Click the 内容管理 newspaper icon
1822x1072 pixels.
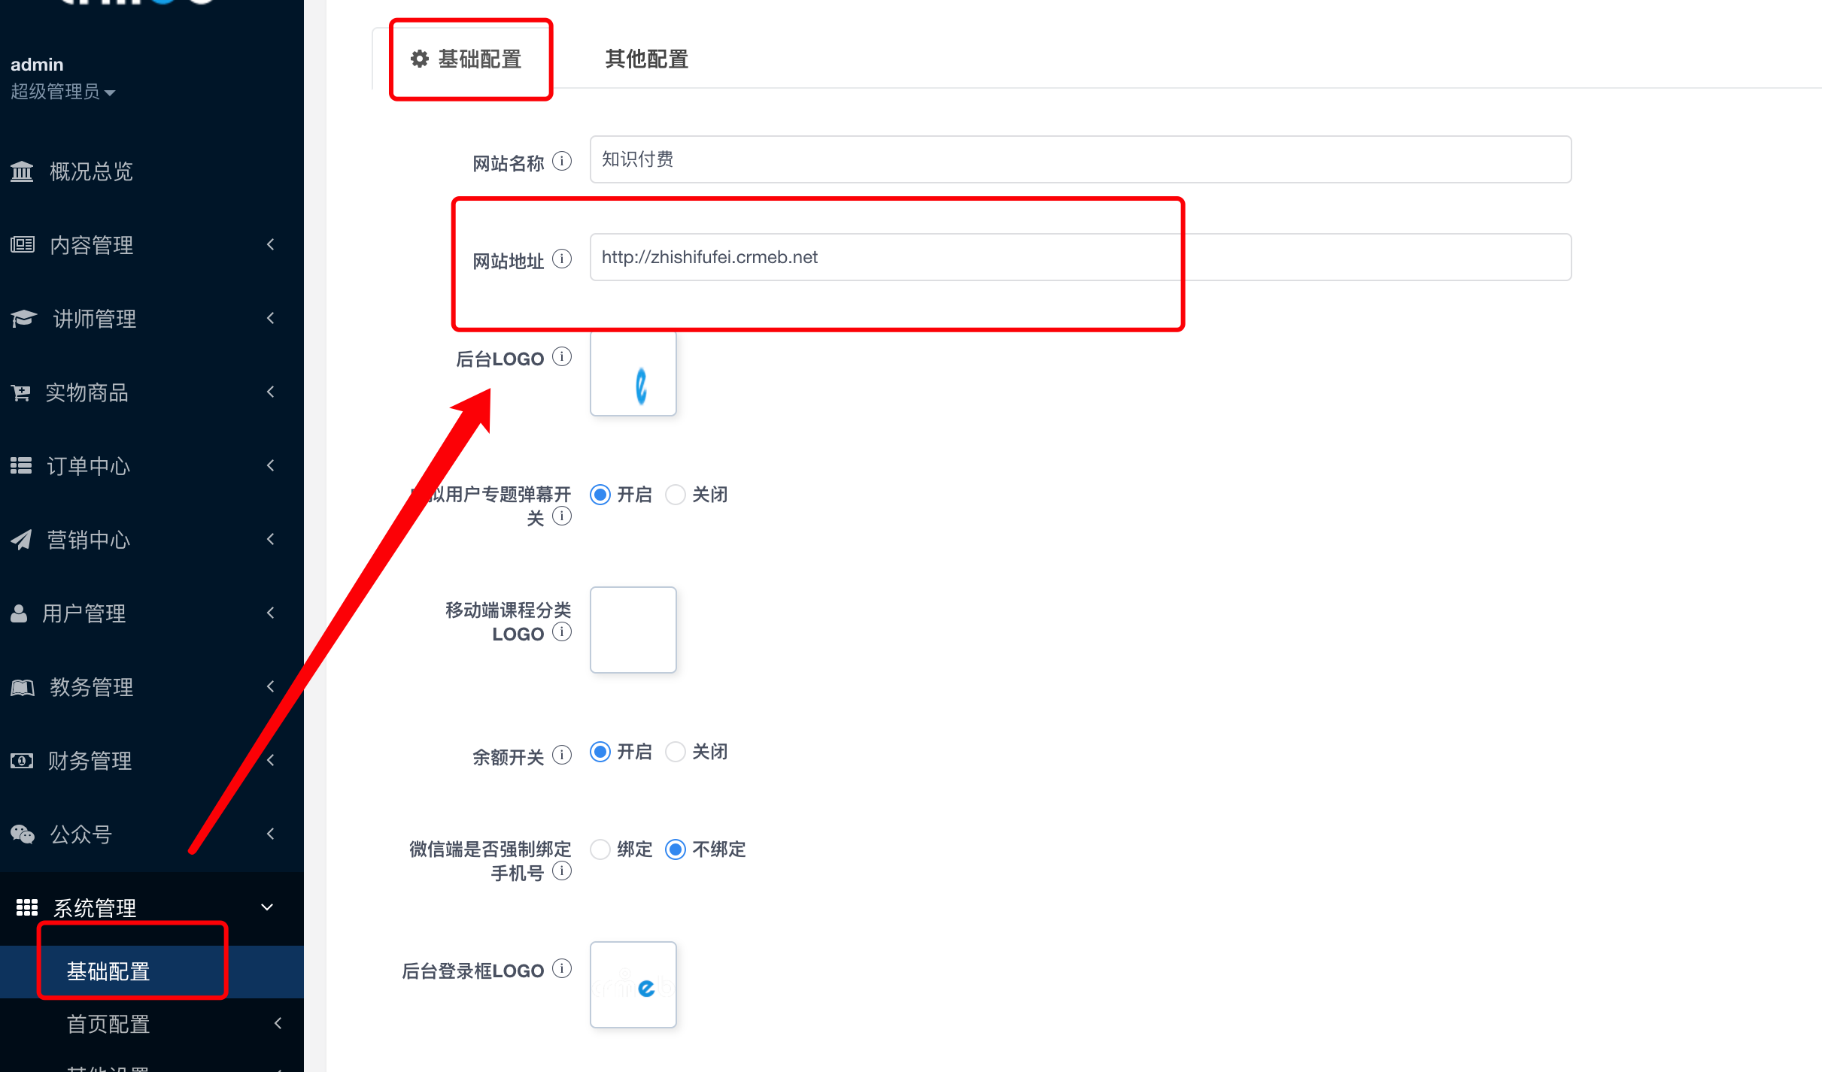(23, 244)
